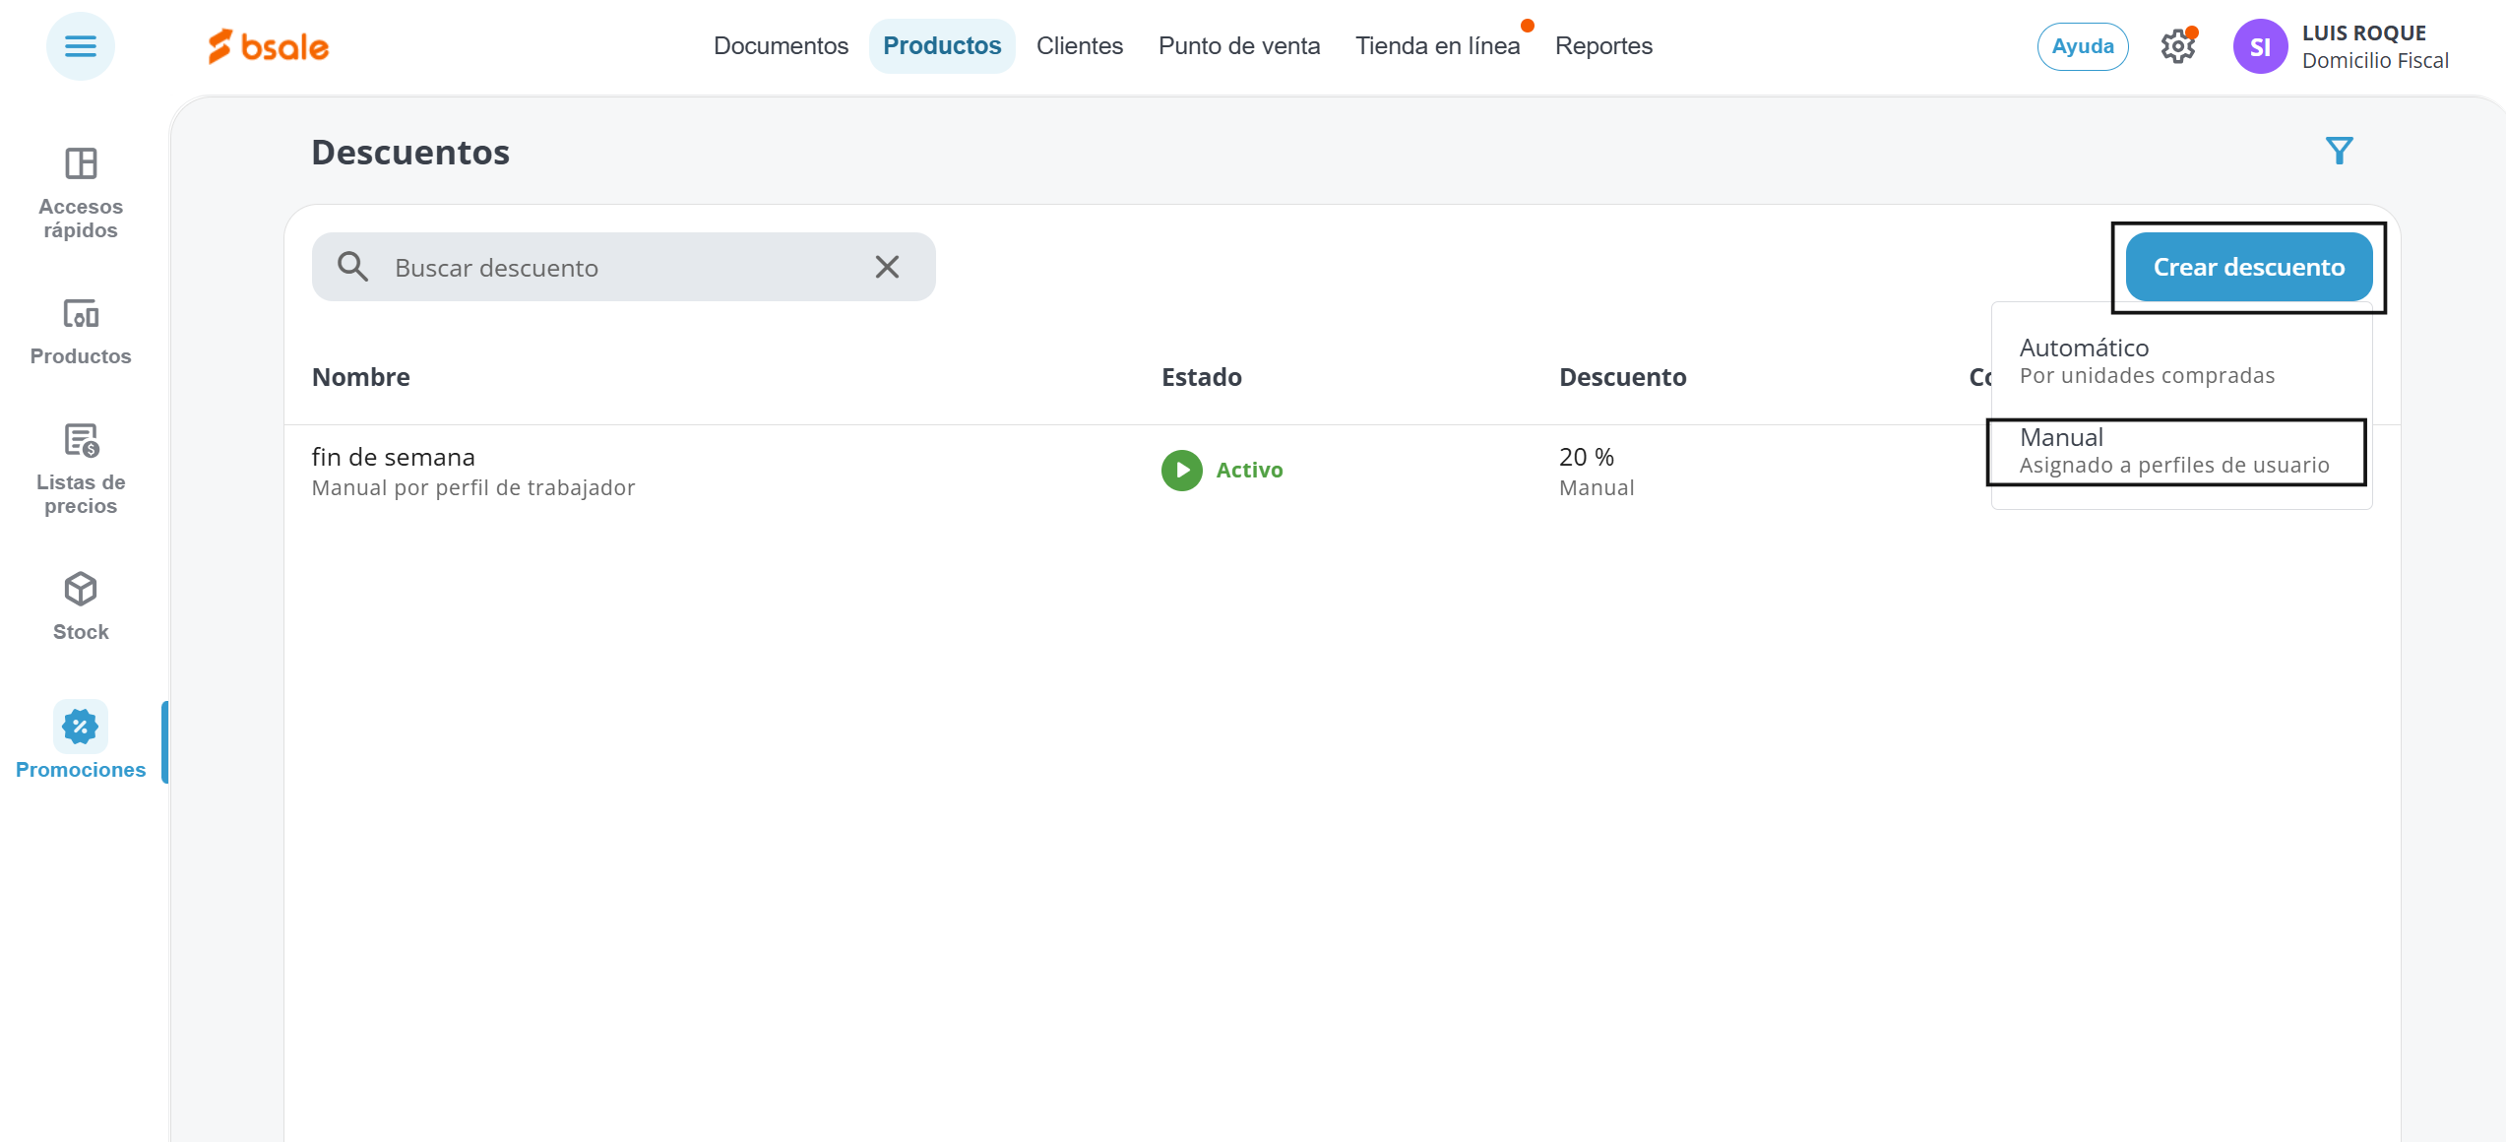Open the discounts filter funnel icon

[x=2339, y=151]
